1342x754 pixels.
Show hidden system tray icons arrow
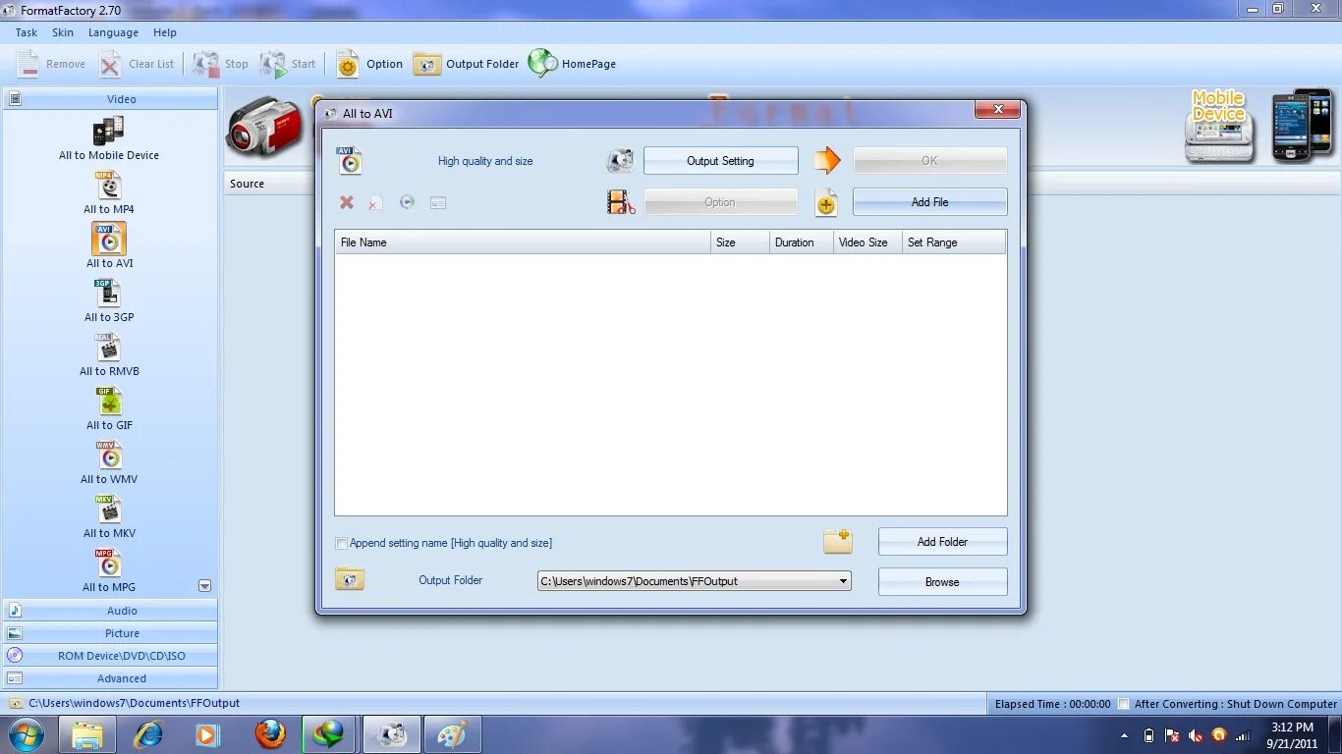pos(1124,735)
